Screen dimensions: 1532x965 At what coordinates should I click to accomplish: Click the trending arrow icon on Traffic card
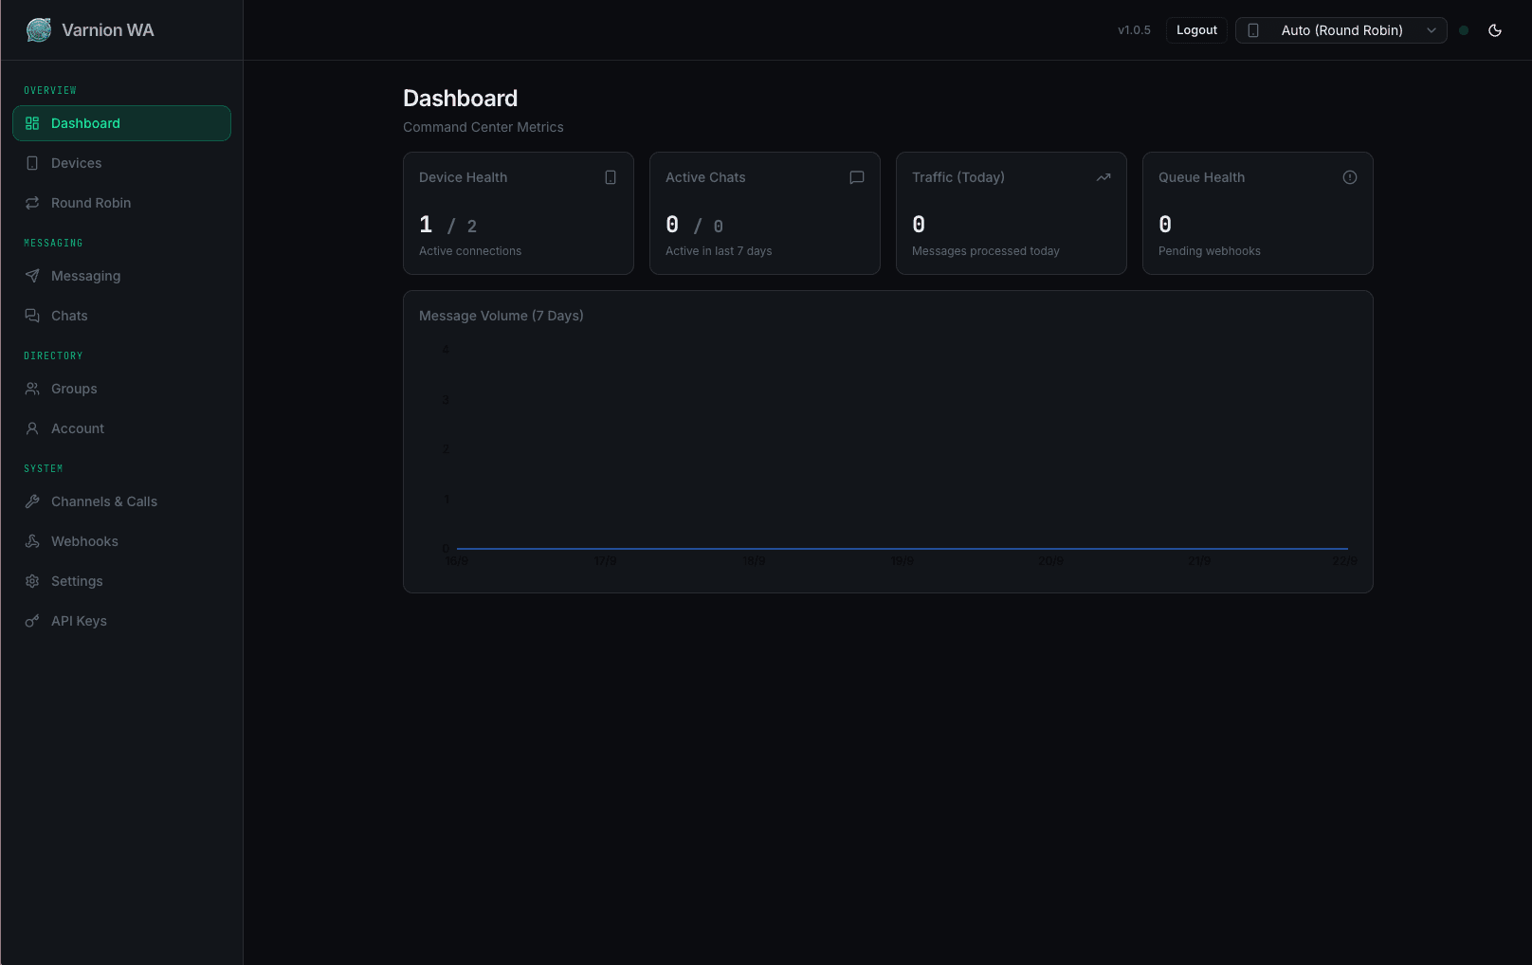[1103, 177]
